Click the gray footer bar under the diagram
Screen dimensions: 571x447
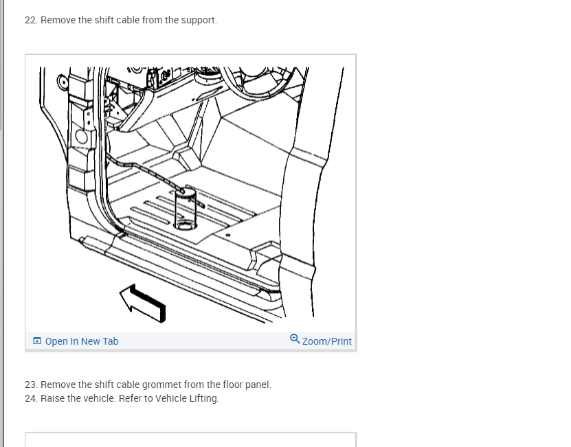(190, 341)
